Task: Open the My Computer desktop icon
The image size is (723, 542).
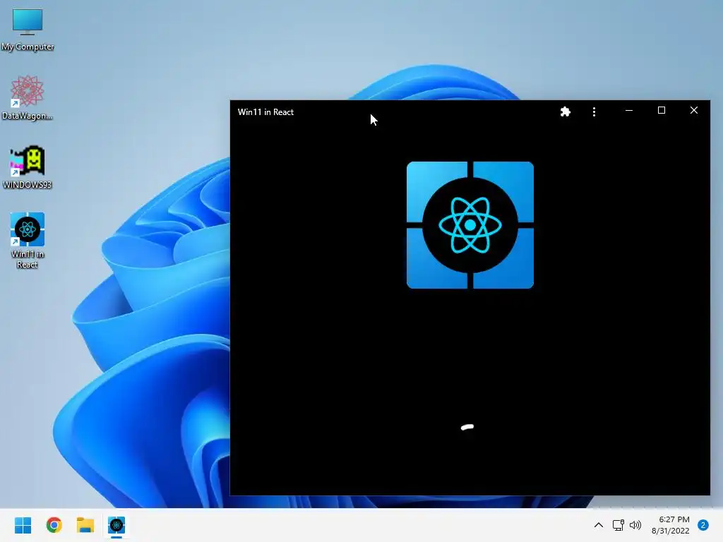Action: coord(28,30)
